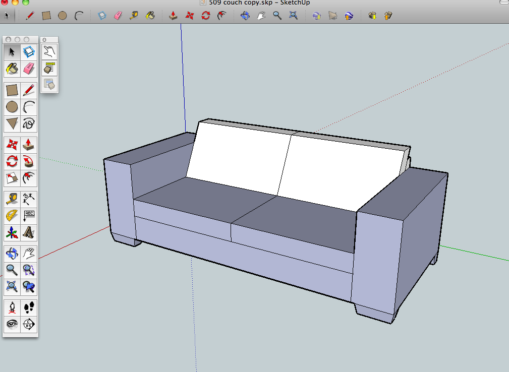
Task: Open Component Attributes in the small palette
Action: tap(49, 85)
